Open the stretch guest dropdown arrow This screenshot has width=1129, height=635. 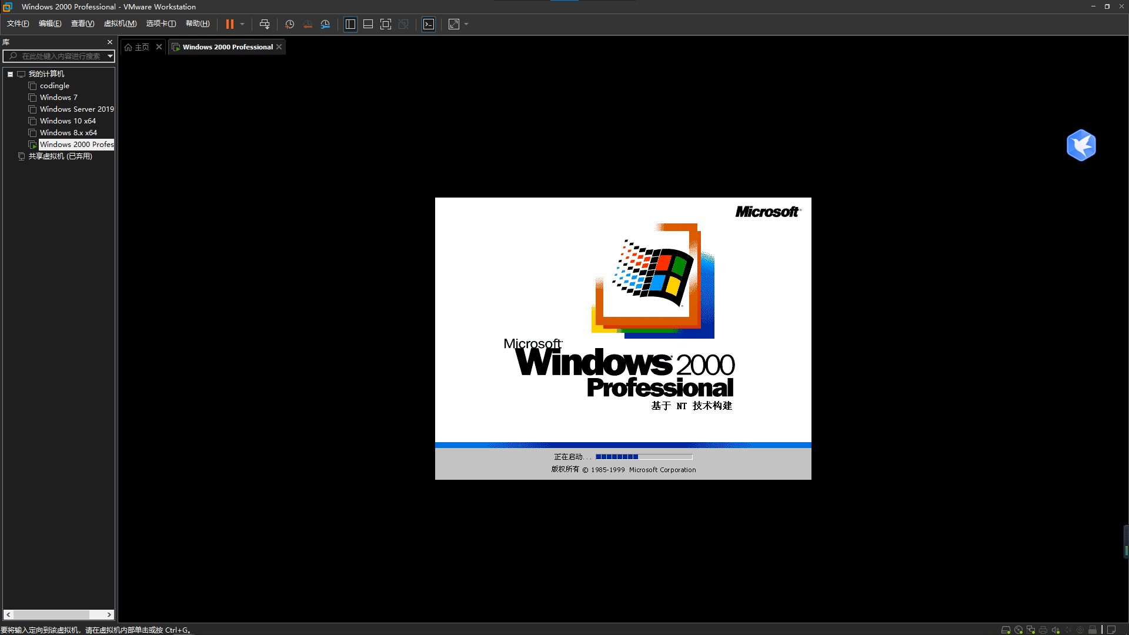pyautogui.click(x=466, y=24)
